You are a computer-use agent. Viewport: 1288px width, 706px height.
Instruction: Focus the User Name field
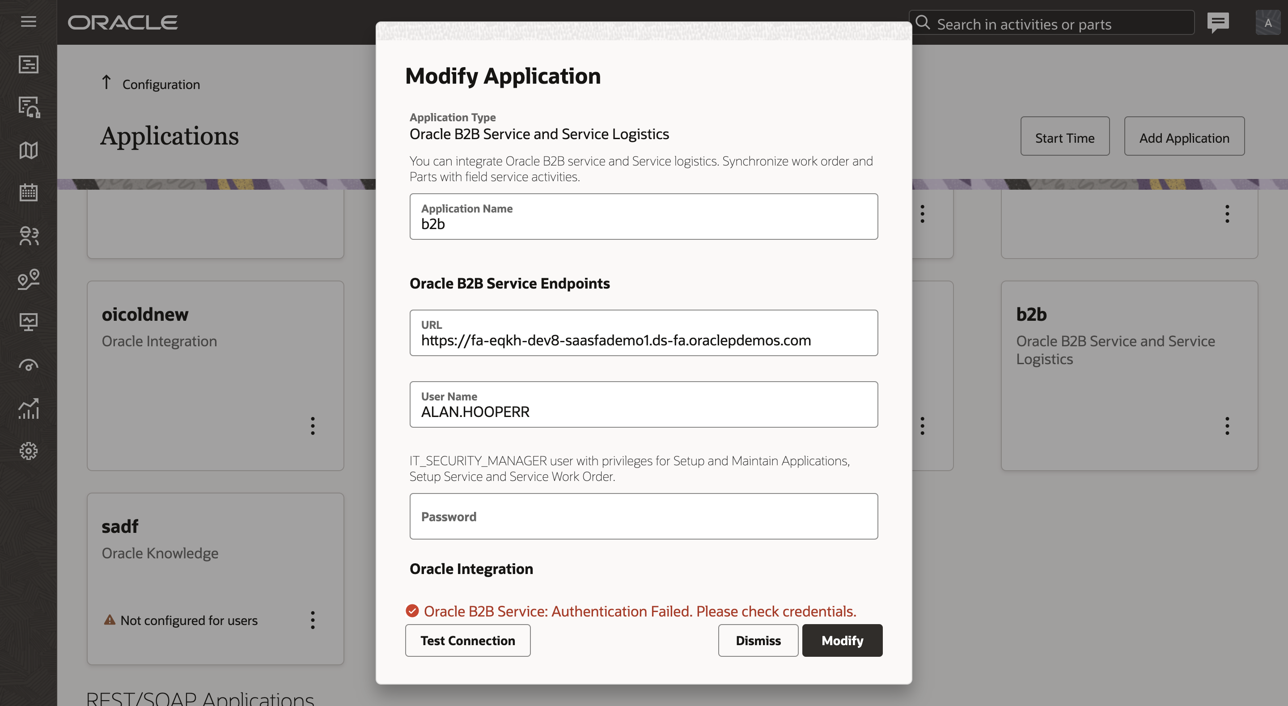[x=644, y=404]
